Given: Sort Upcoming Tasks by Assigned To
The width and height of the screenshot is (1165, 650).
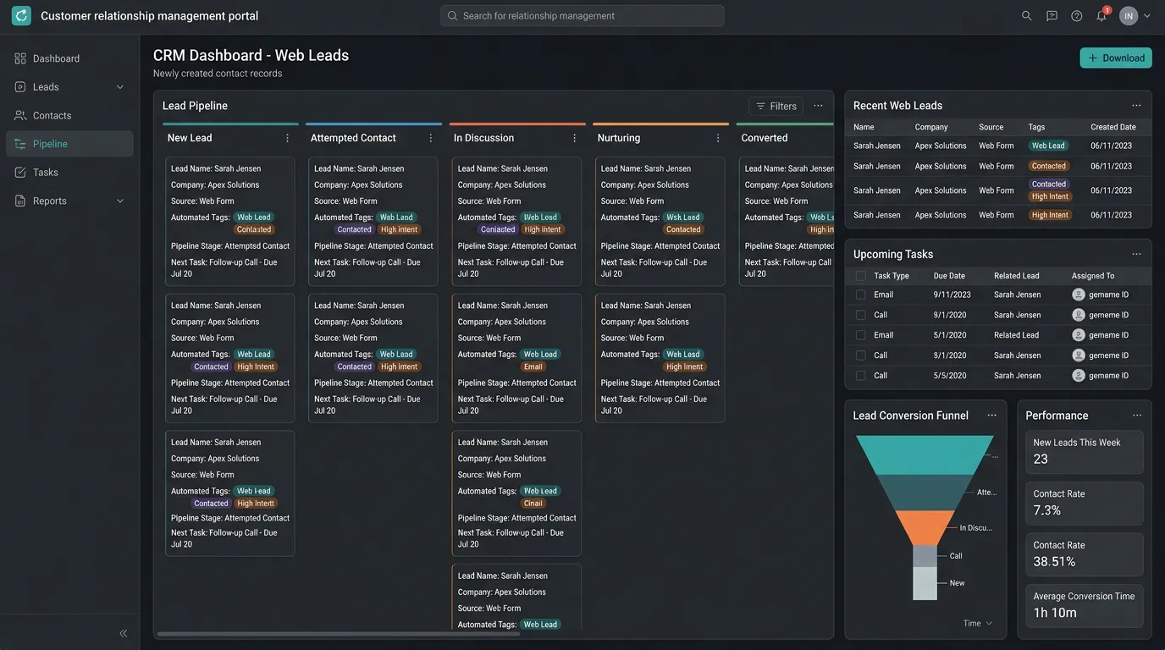Looking at the screenshot, I should (1093, 276).
